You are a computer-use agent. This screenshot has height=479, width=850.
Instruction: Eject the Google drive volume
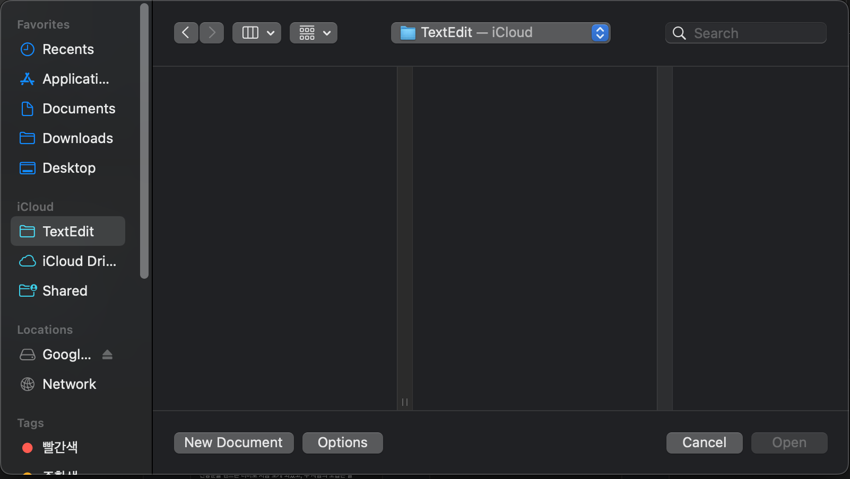pos(107,354)
